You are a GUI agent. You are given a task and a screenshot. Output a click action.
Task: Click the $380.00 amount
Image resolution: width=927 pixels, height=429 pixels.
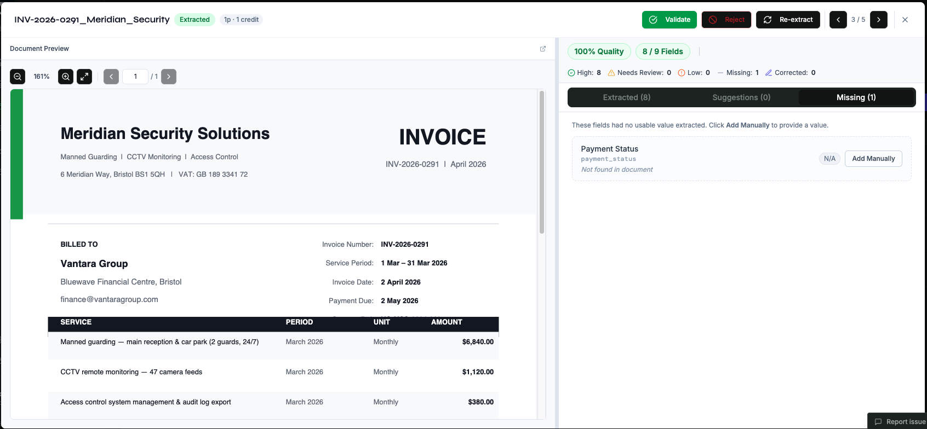480,402
